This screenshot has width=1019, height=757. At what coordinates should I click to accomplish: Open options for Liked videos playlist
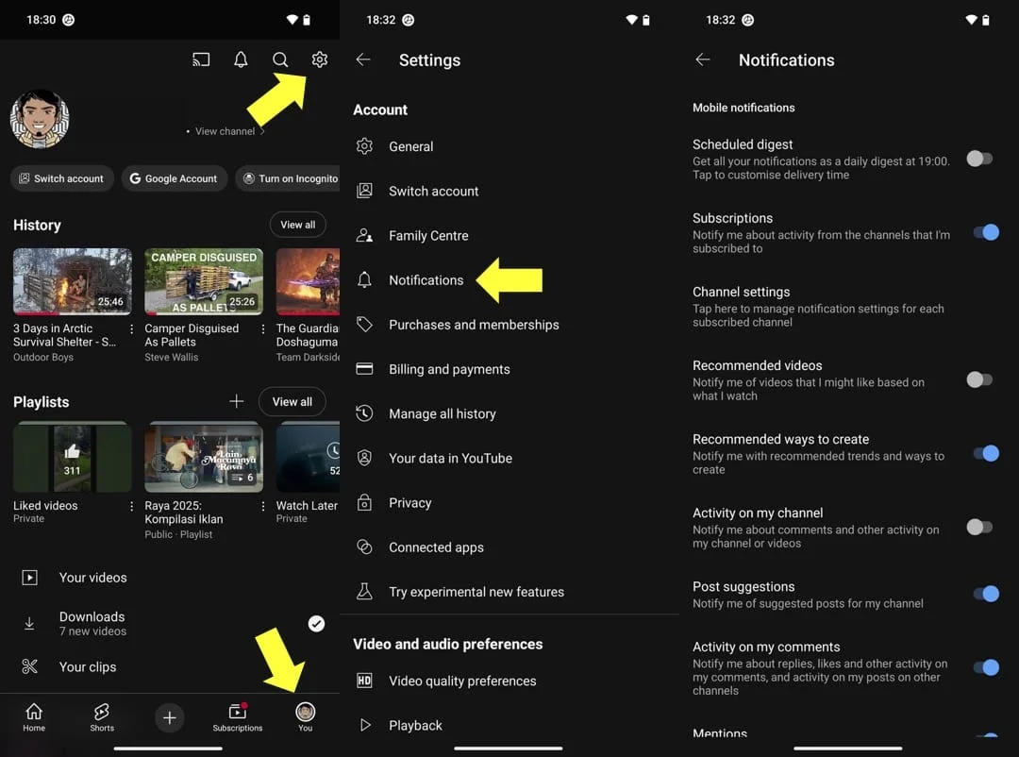pyautogui.click(x=132, y=506)
